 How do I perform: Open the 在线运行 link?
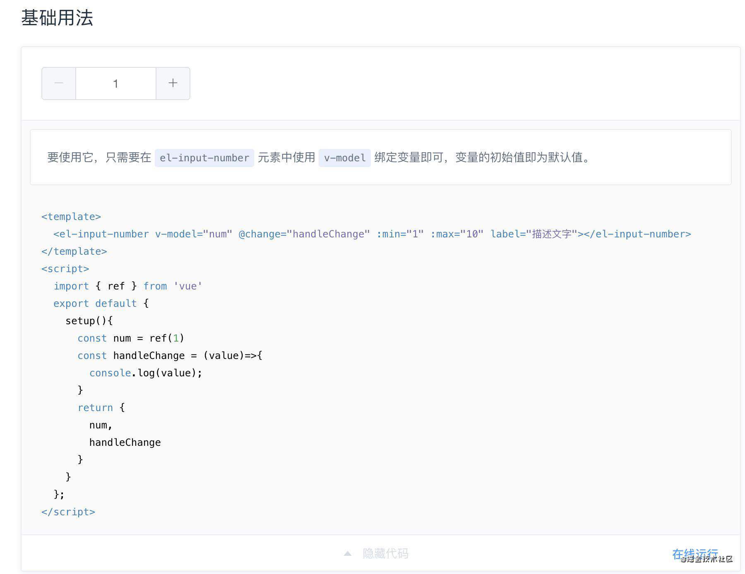click(695, 554)
